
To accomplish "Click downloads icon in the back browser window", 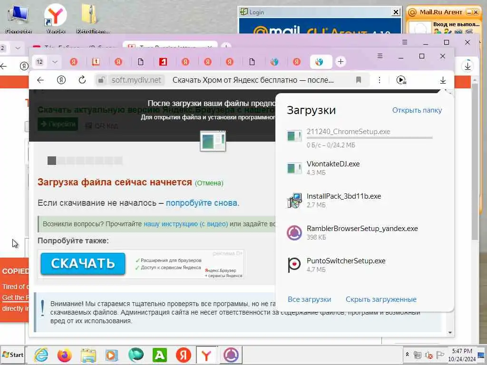I will 468,66.
